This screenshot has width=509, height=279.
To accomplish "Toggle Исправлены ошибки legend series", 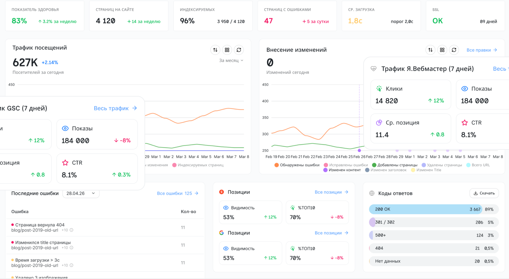I will click(x=346, y=165).
